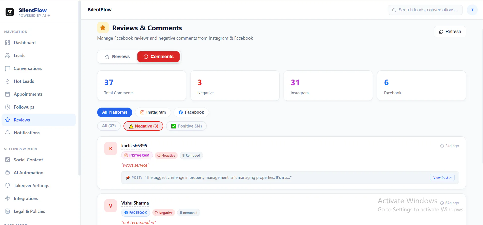Screen dimensions: 483x225
Task: Open Reviews in the sidebar
Action: (39, 120)
